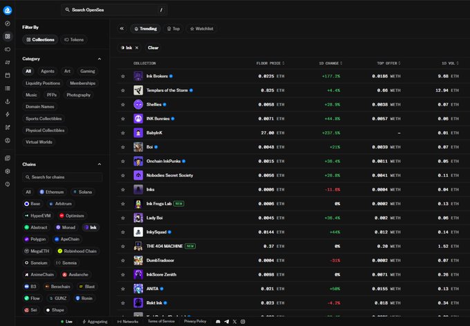Open the InkySquad collection name
The image size is (470, 326).
click(156, 232)
